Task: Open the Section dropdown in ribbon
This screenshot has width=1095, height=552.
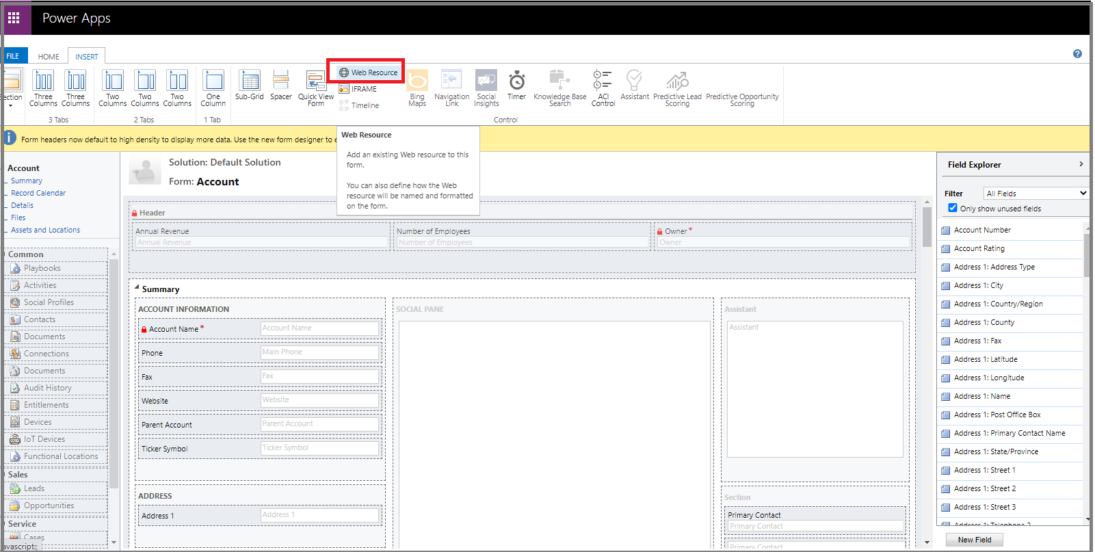Action: [x=12, y=88]
